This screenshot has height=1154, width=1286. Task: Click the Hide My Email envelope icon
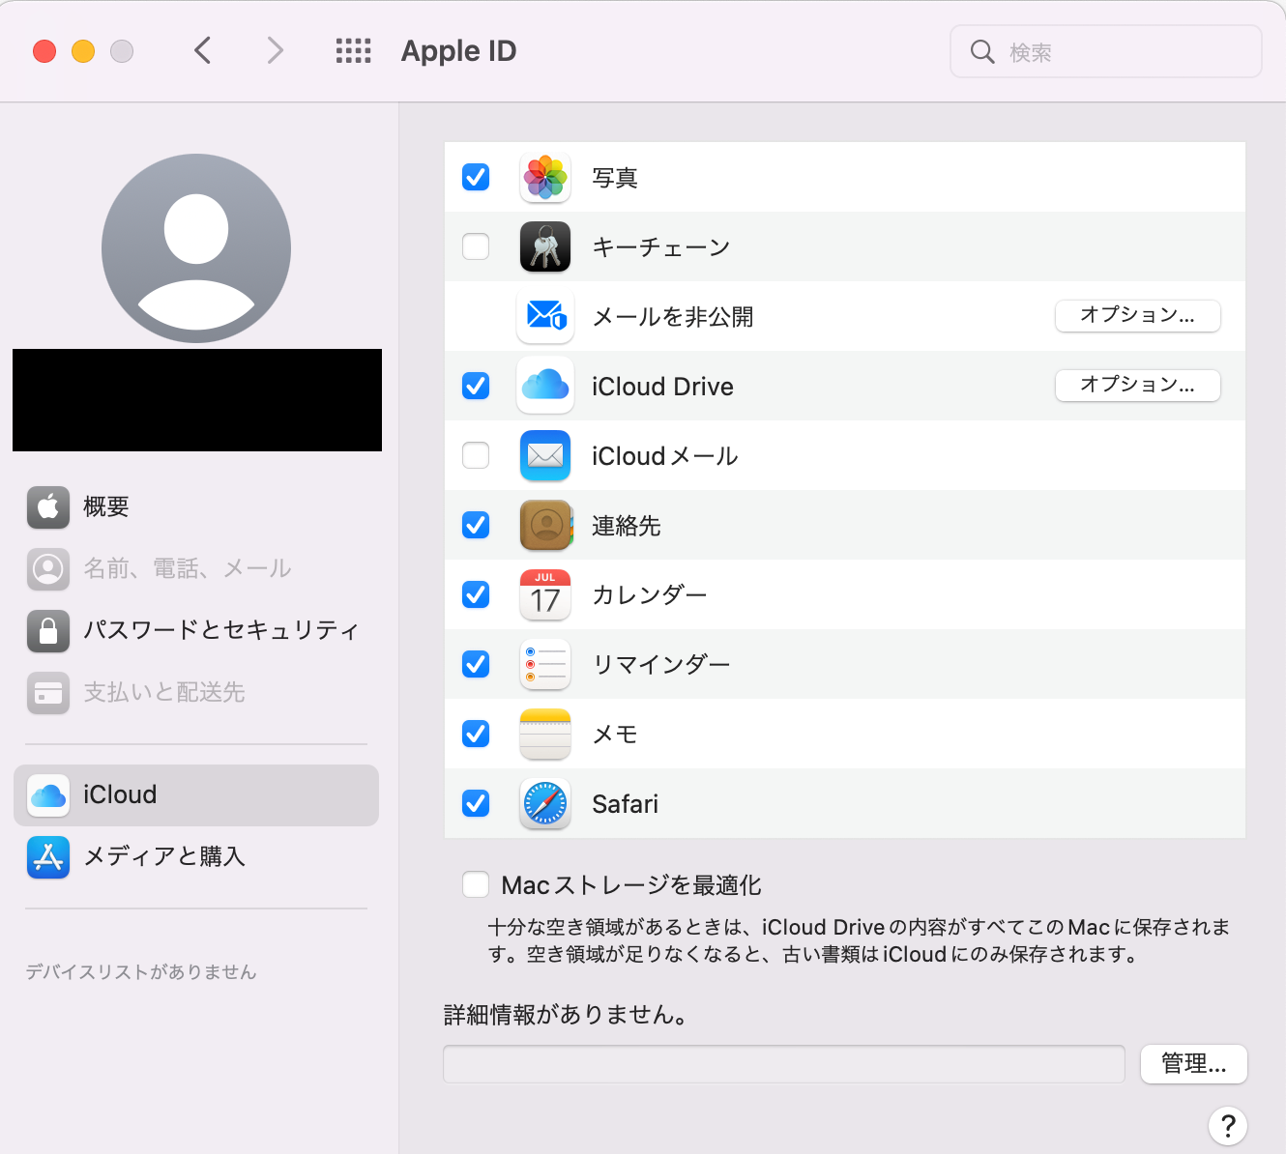(545, 316)
